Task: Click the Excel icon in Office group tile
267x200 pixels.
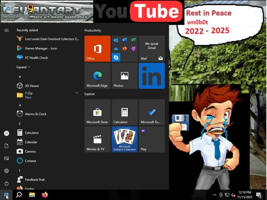Action: click(x=133, y=40)
